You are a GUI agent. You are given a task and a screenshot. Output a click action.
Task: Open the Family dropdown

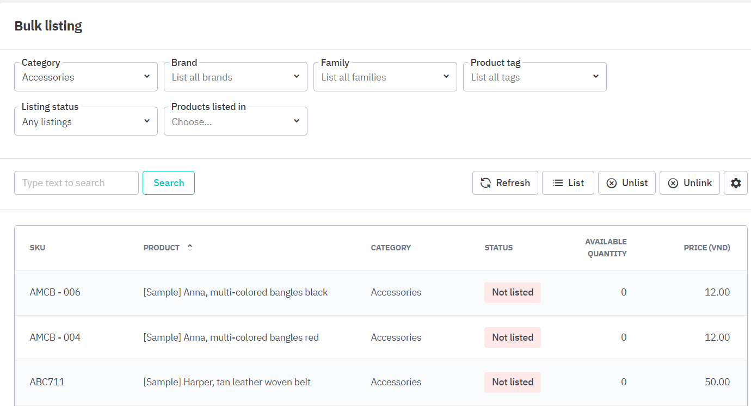[385, 77]
